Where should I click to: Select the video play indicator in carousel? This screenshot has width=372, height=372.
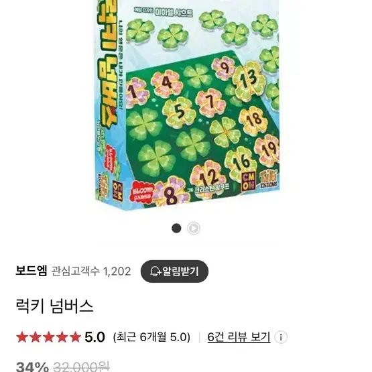(194, 229)
